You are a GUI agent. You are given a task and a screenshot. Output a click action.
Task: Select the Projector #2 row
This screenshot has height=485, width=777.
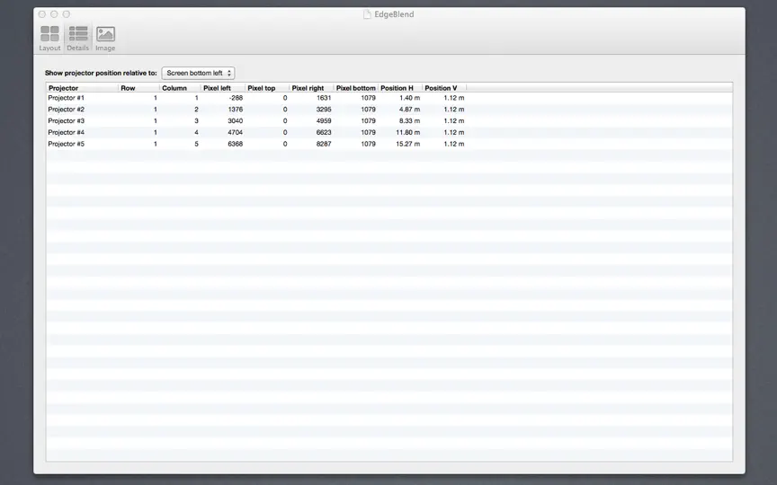coord(389,110)
